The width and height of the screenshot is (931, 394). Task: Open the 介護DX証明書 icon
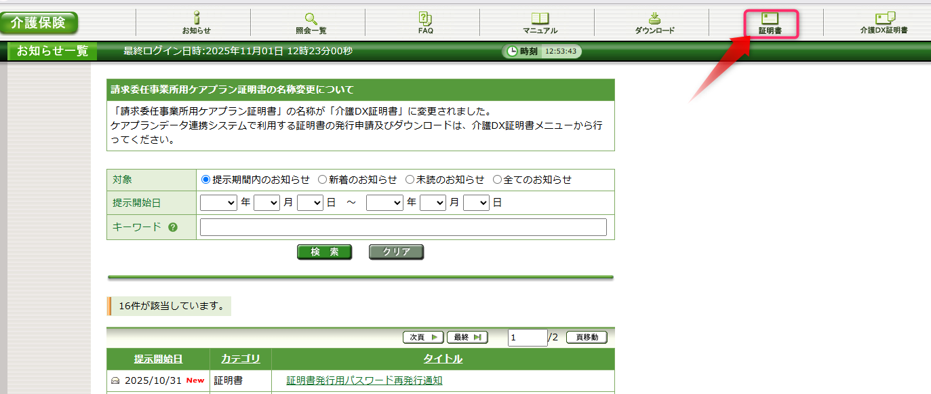[x=884, y=19]
